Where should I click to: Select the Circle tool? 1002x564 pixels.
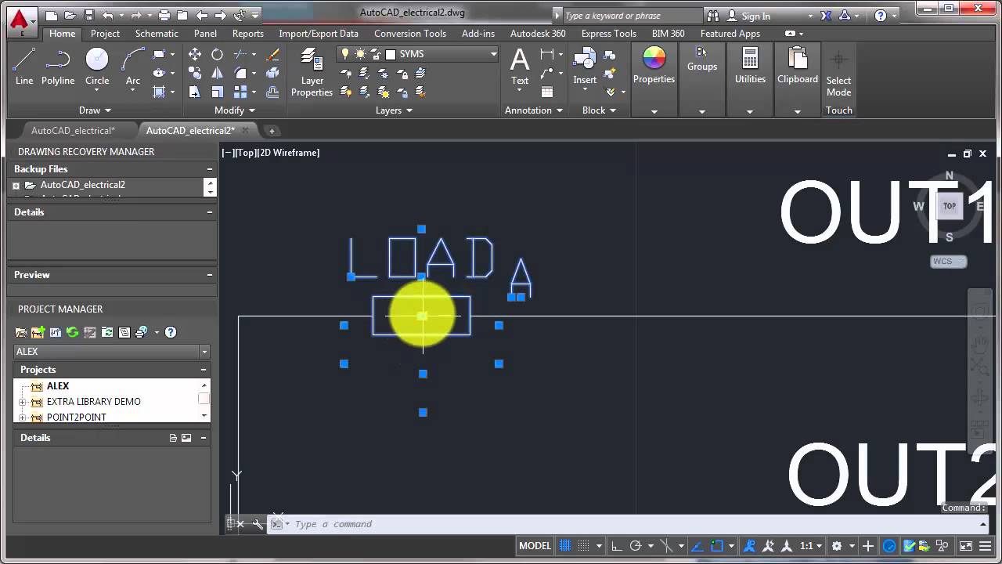[97, 67]
